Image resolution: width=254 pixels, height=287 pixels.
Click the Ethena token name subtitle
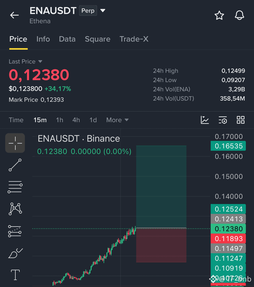(x=40, y=21)
